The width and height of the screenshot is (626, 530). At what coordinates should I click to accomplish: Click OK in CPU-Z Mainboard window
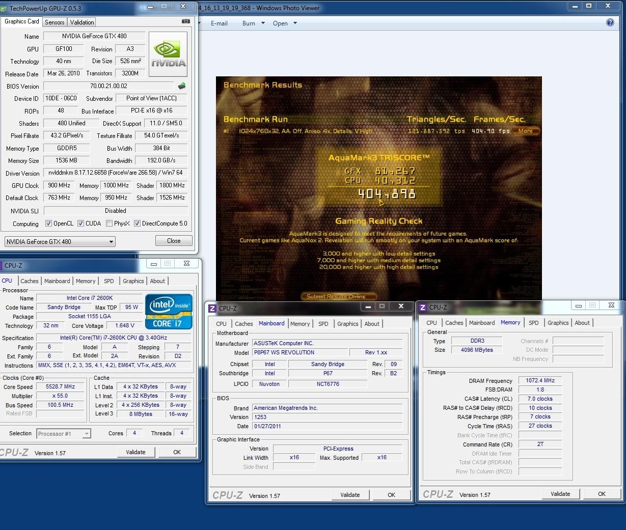tap(391, 495)
